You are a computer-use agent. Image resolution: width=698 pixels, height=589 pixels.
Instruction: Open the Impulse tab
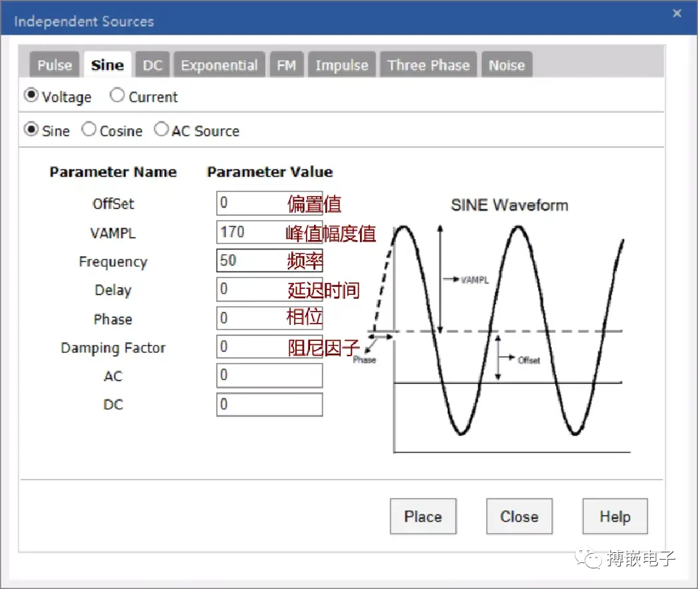point(342,65)
